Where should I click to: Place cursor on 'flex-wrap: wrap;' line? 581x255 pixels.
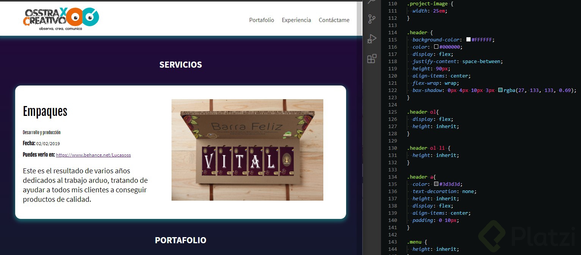pos(436,83)
